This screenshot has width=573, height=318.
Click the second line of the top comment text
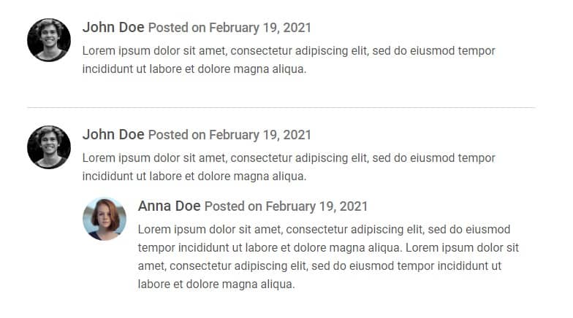(x=194, y=69)
